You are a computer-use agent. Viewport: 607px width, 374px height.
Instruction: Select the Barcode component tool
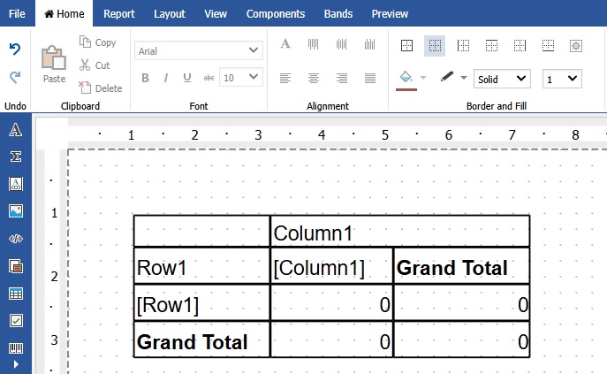pos(15,347)
